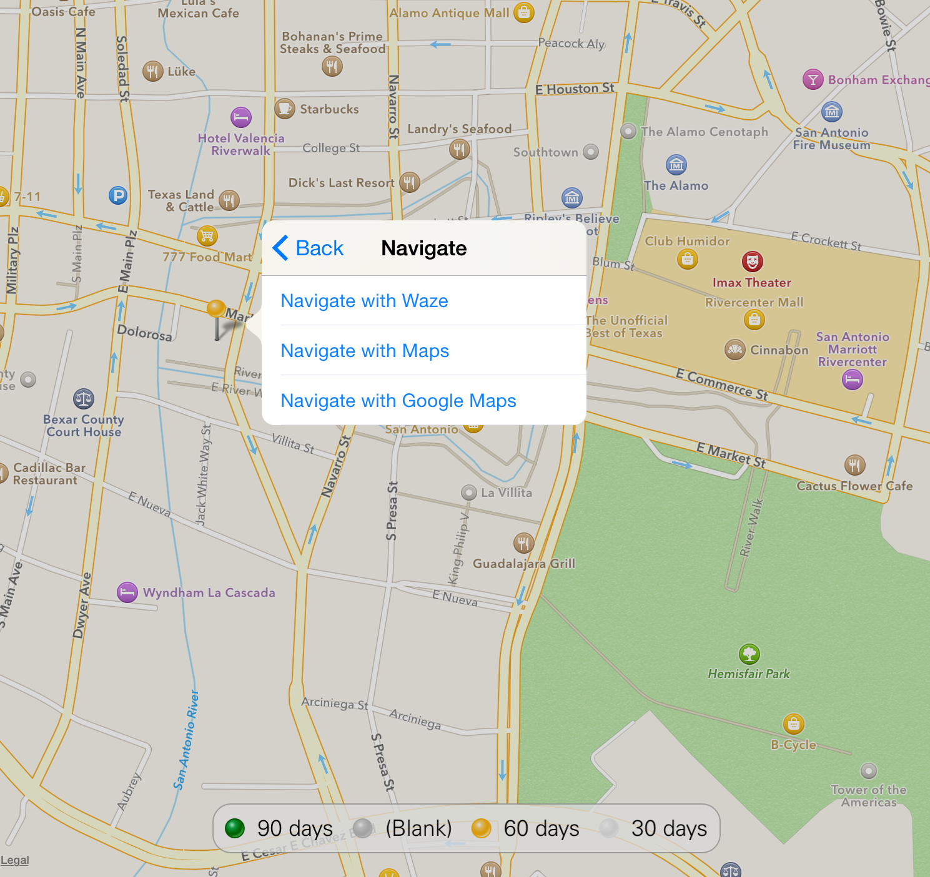This screenshot has width=930, height=877.
Task: Tap Bohanan's Prime Steaks restaurant icon
Action: click(x=332, y=66)
